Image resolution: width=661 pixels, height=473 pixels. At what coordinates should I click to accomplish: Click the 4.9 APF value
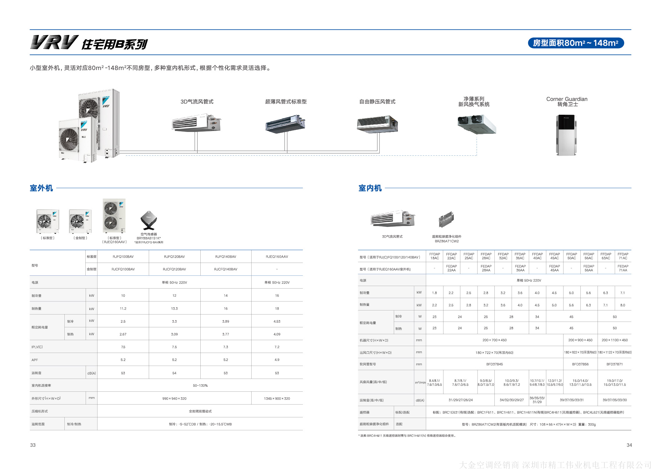(277, 360)
